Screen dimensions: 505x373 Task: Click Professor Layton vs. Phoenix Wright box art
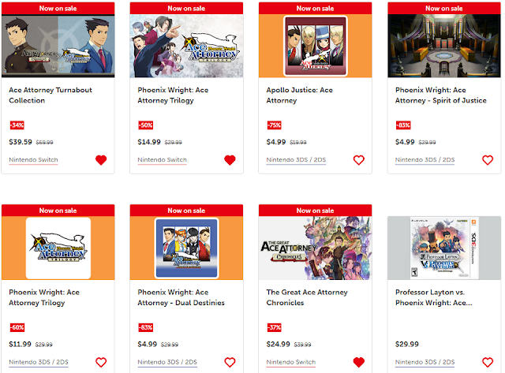[444, 248]
